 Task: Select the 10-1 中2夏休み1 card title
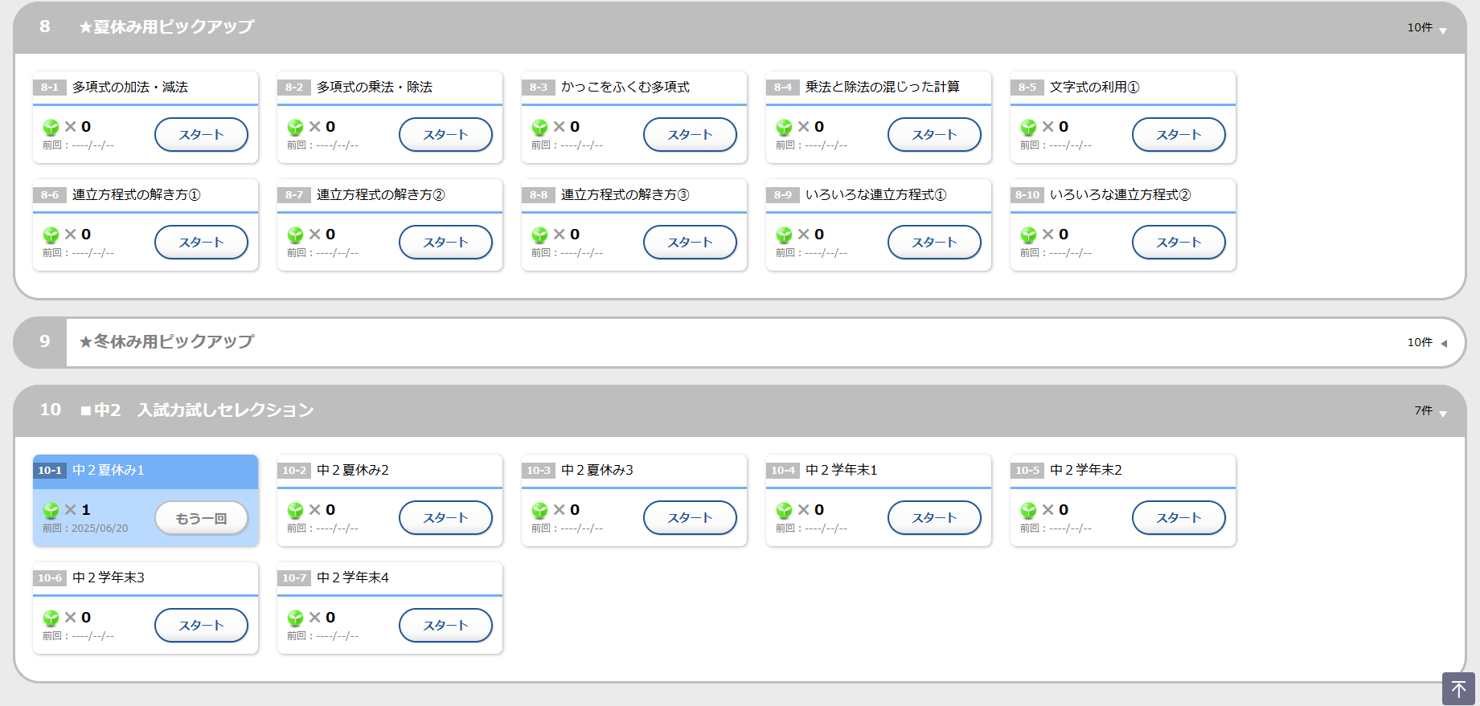click(109, 471)
